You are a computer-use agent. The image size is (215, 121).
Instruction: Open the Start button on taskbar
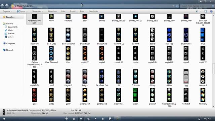click(4, 119)
